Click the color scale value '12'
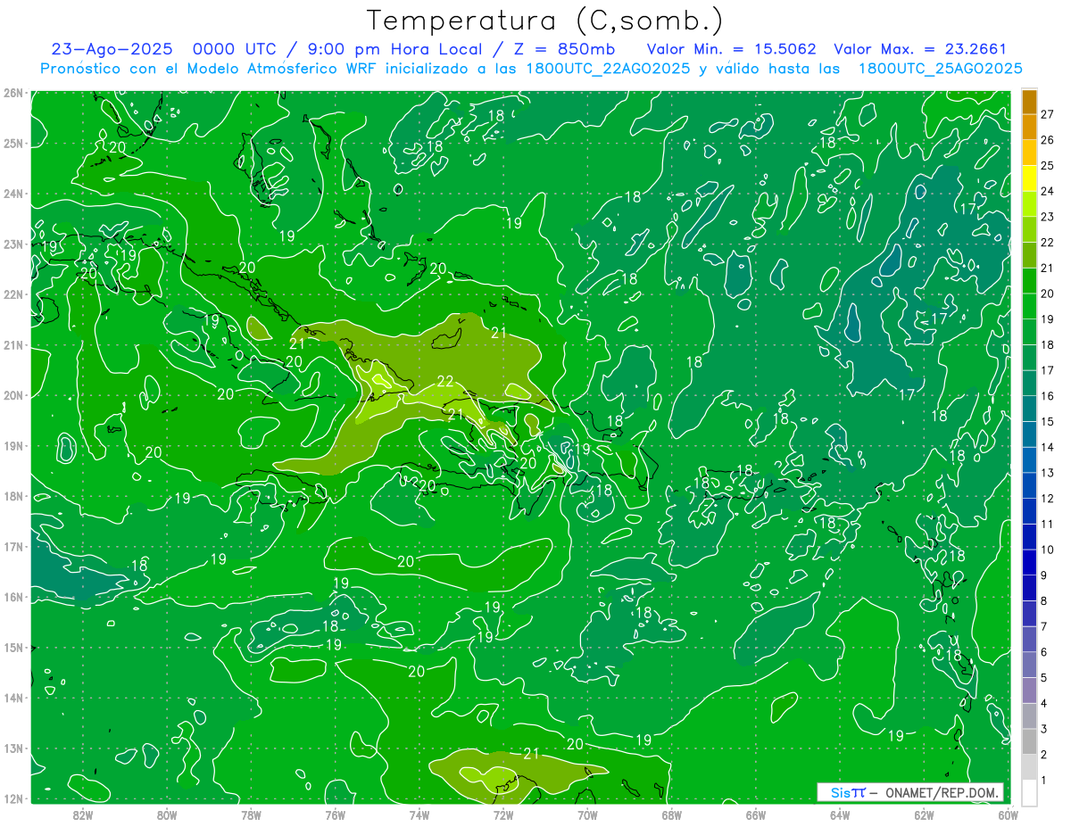 pos(1047,499)
